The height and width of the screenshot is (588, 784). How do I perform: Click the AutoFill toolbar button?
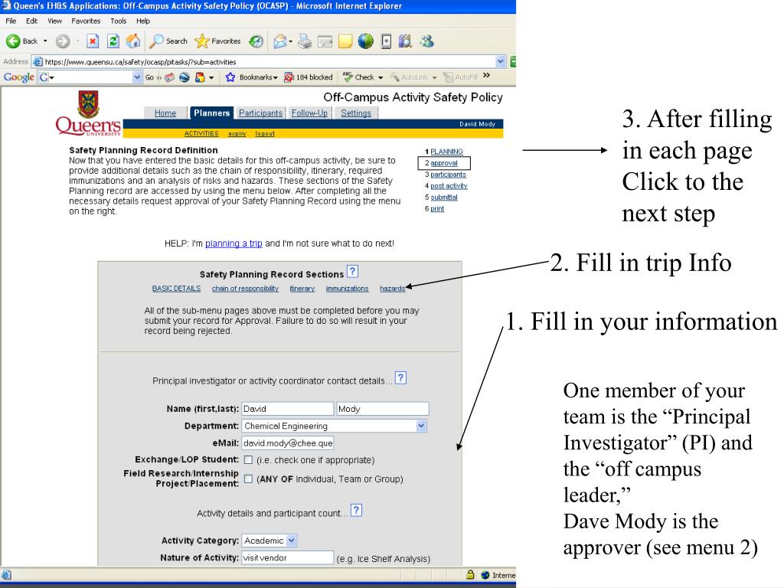pos(460,77)
